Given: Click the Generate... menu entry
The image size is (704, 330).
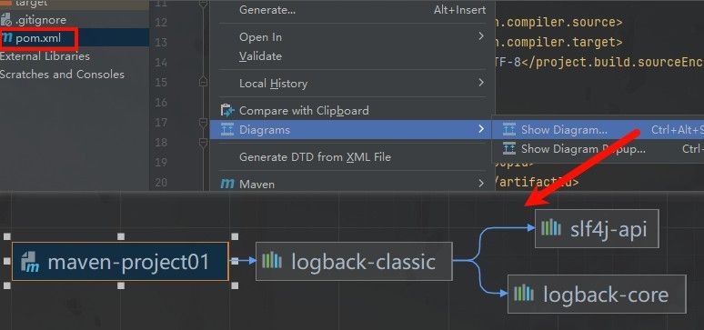Looking at the screenshot, I should 352,10.
